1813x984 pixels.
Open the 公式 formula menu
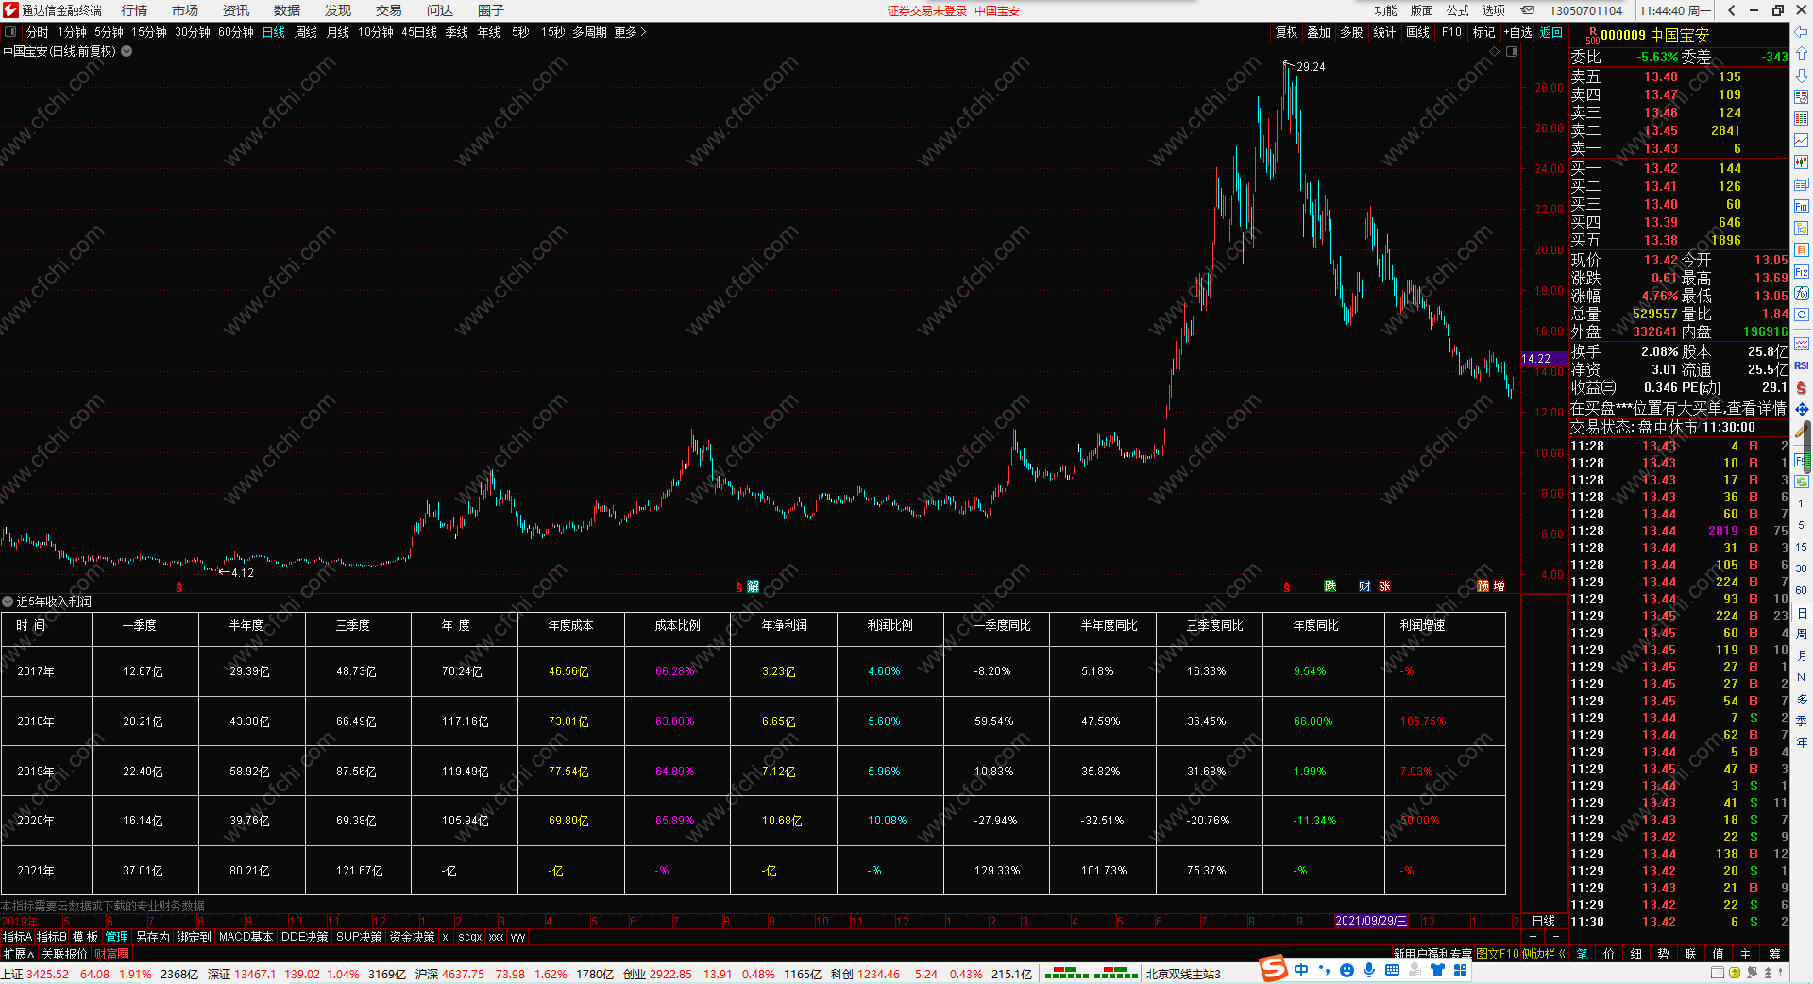pos(1457,10)
